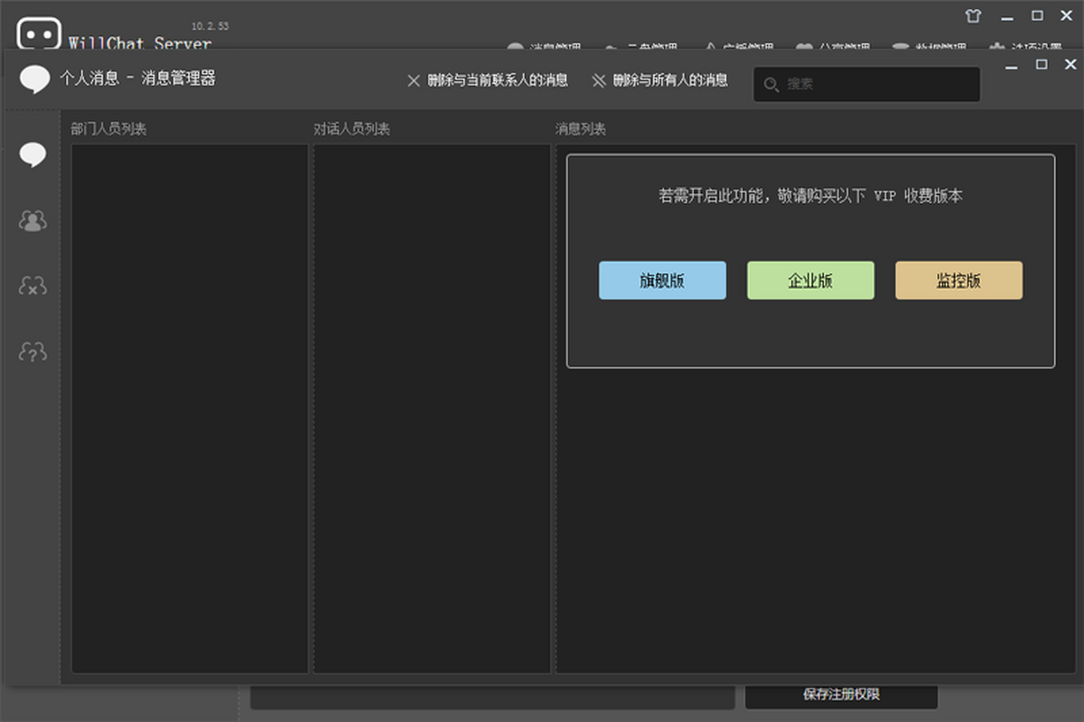
Task: Choose the blue 旗舰版 button
Action: point(662,281)
